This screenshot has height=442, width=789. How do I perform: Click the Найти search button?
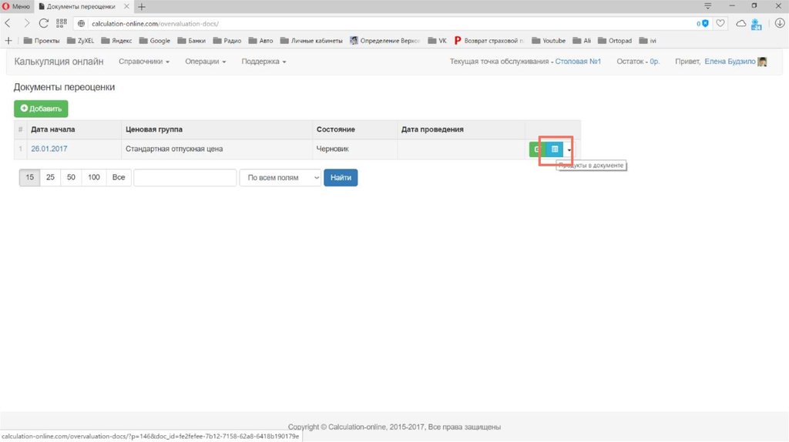[341, 178]
